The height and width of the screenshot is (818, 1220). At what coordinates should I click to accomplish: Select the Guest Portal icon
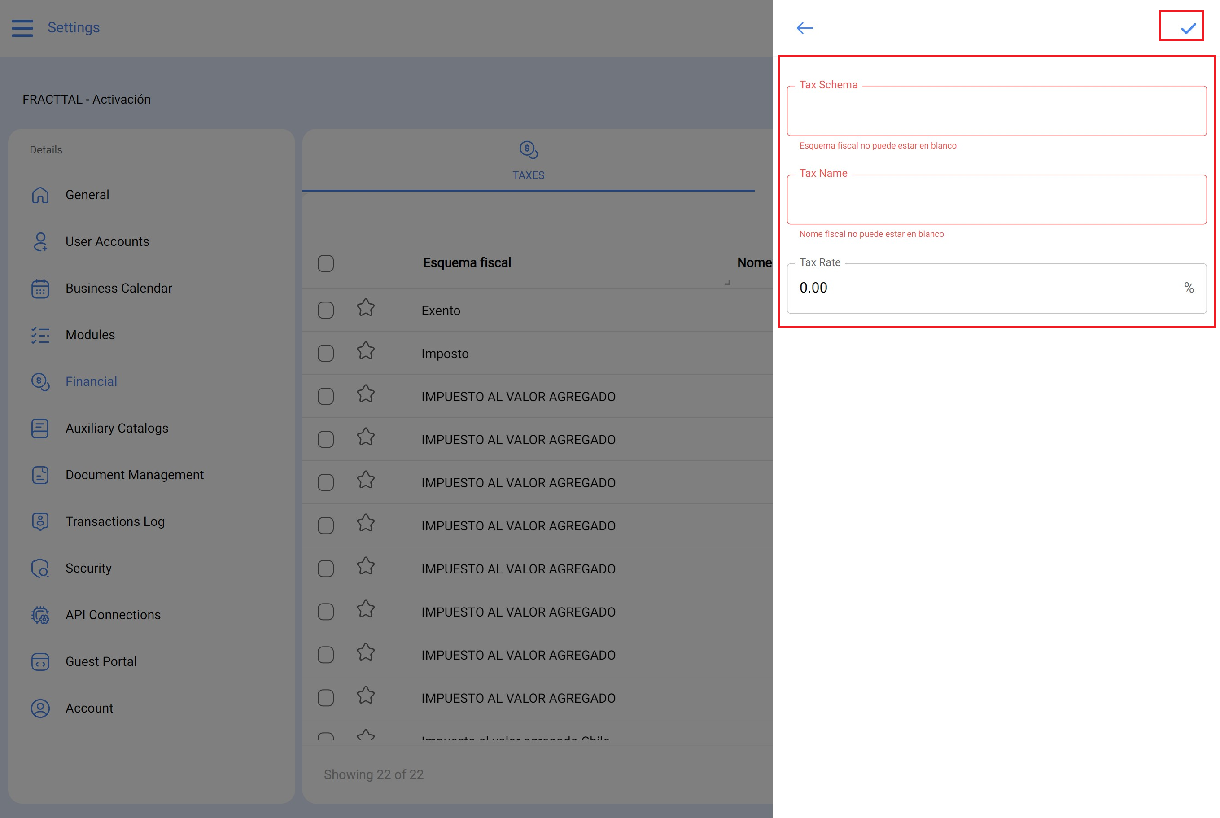pyautogui.click(x=39, y=661)
